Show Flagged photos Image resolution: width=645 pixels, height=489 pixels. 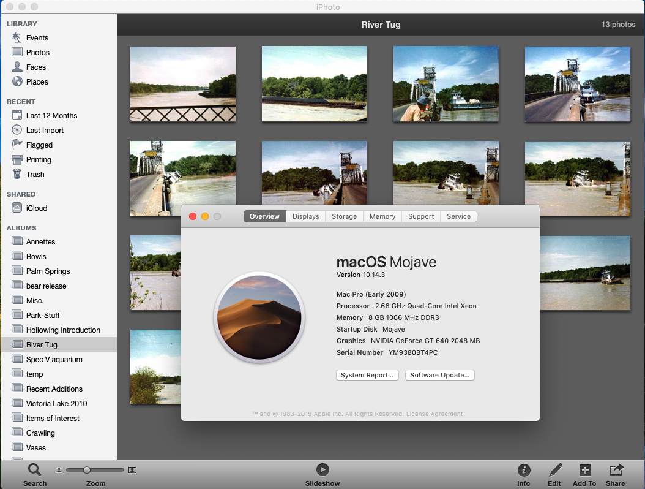point(39,145)
